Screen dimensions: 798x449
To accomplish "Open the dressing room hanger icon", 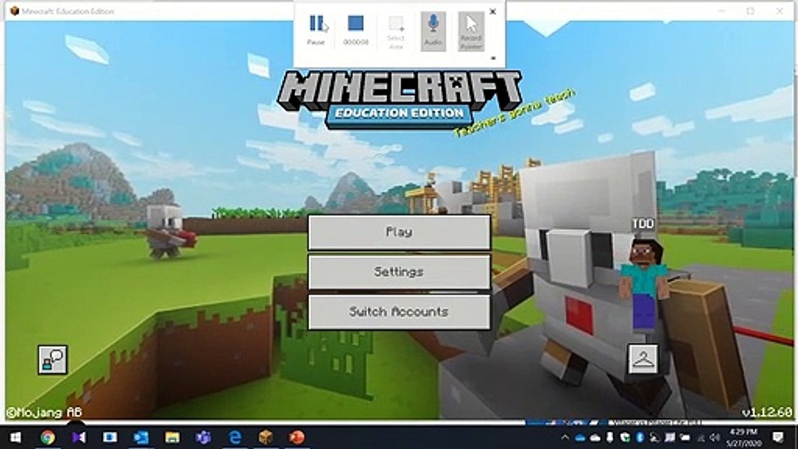I will coord(643,359).
